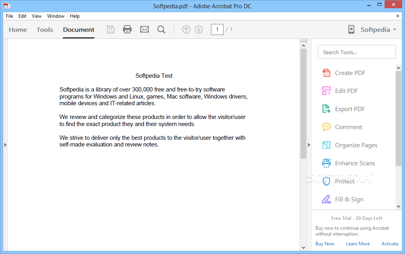Go to next page down-arrow icon
Screen dimensions: 405x254
click(199, 29)
